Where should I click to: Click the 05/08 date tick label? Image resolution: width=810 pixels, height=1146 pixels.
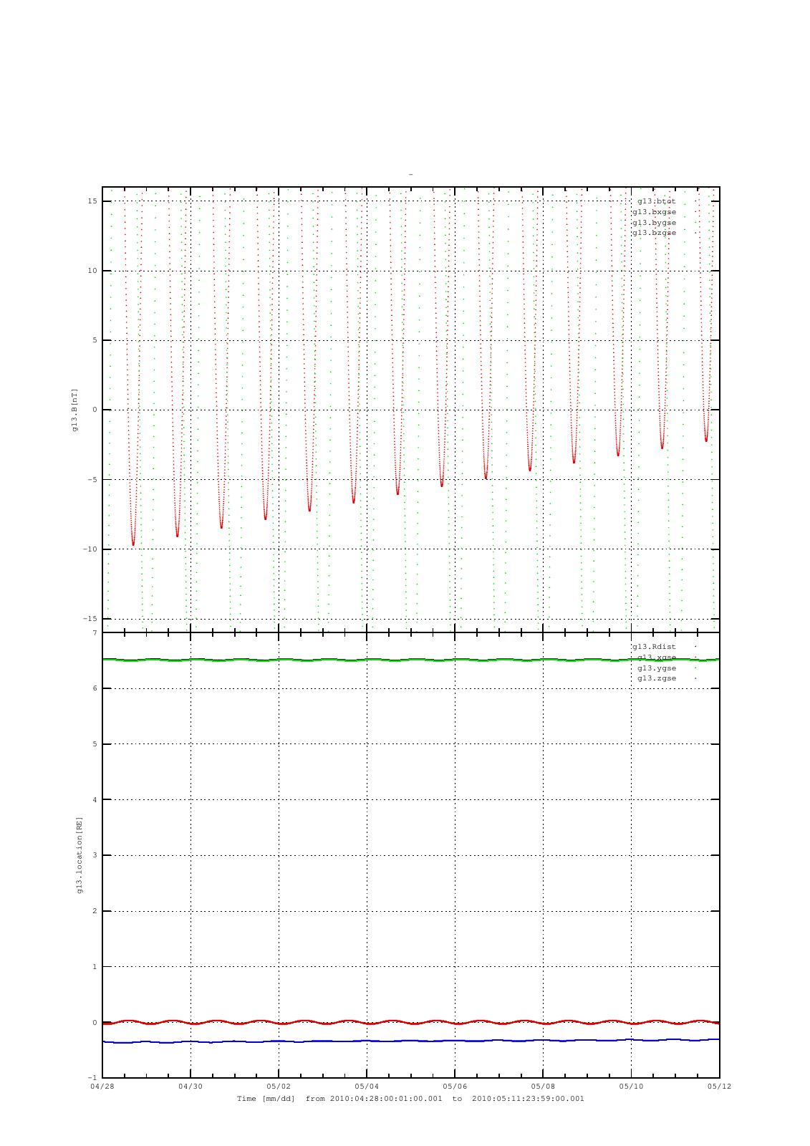point(543,1087)
